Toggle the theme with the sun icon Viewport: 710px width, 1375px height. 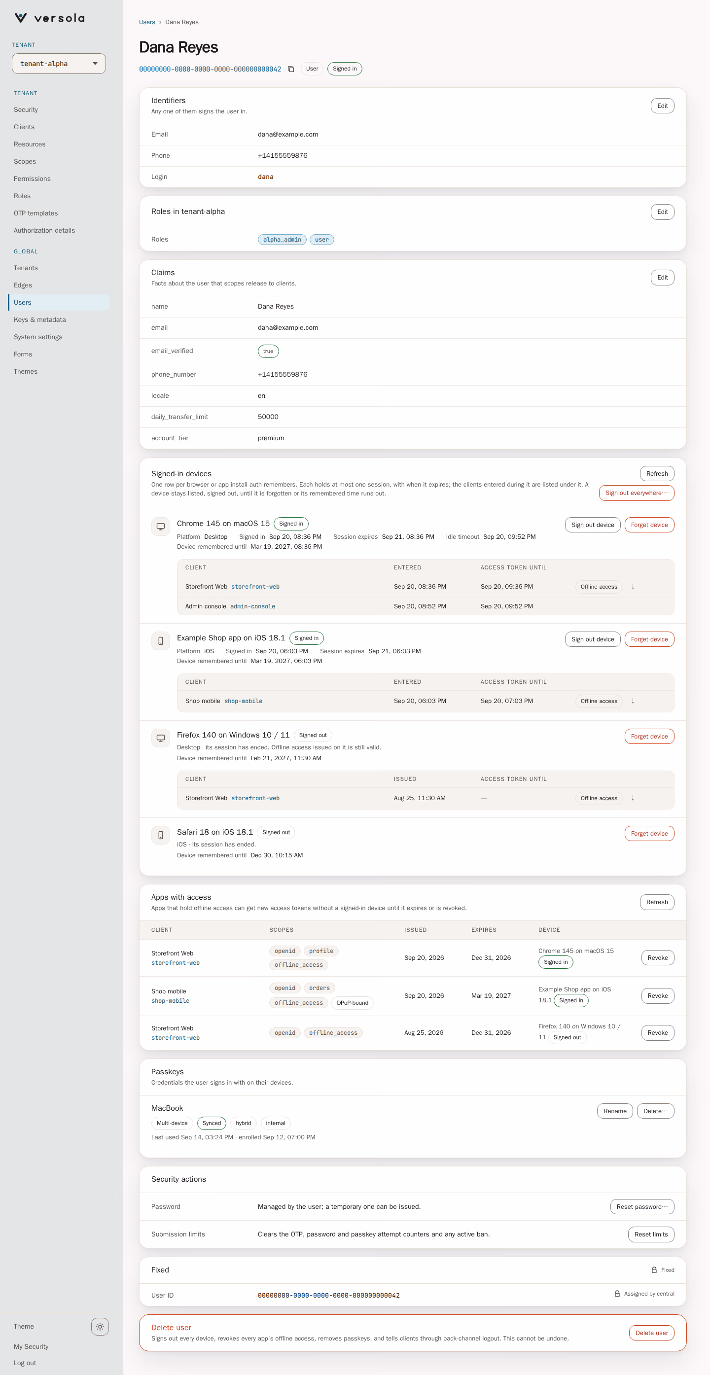(100, 1326)
